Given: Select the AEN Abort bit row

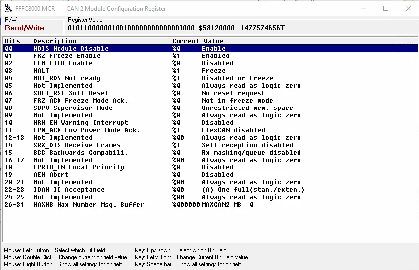Looking at the screenshot, I should click(210, 175).
